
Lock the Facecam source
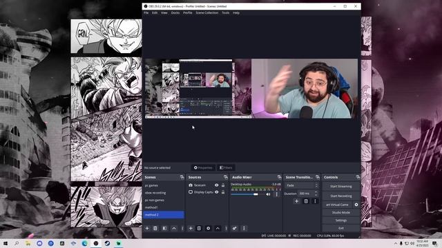(x=223, y=185)
